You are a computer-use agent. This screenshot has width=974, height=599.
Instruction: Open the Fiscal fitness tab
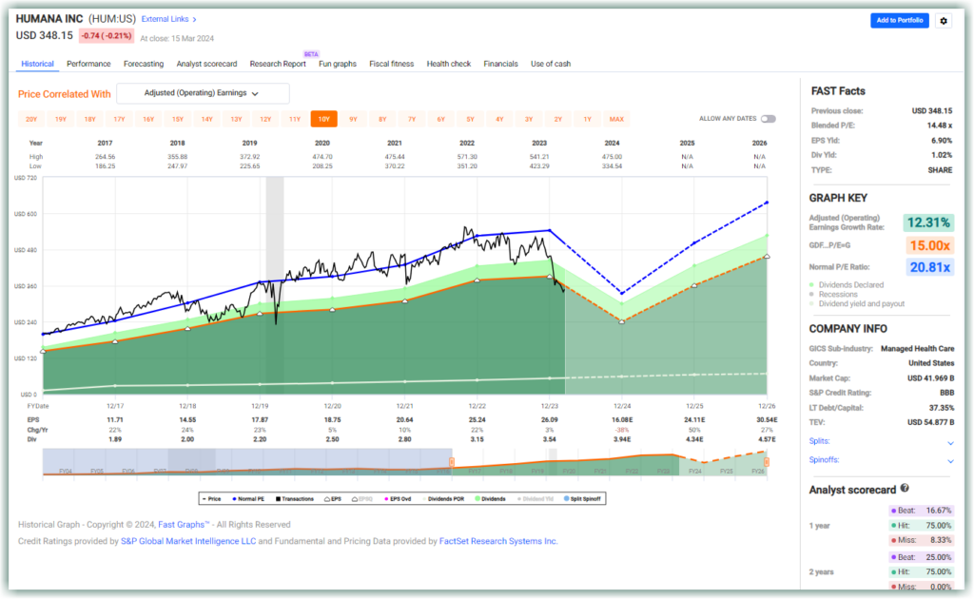click(391, 64)
